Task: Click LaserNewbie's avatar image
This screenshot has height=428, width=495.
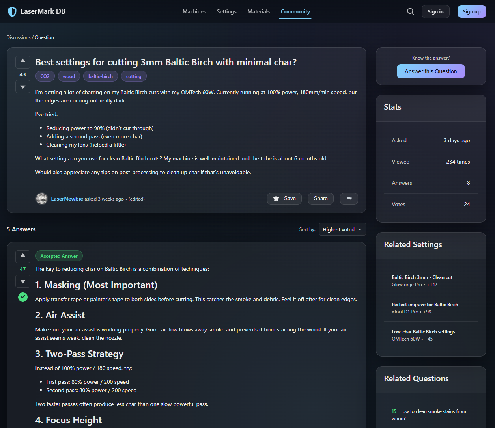Action: click(x=42, y=199)
